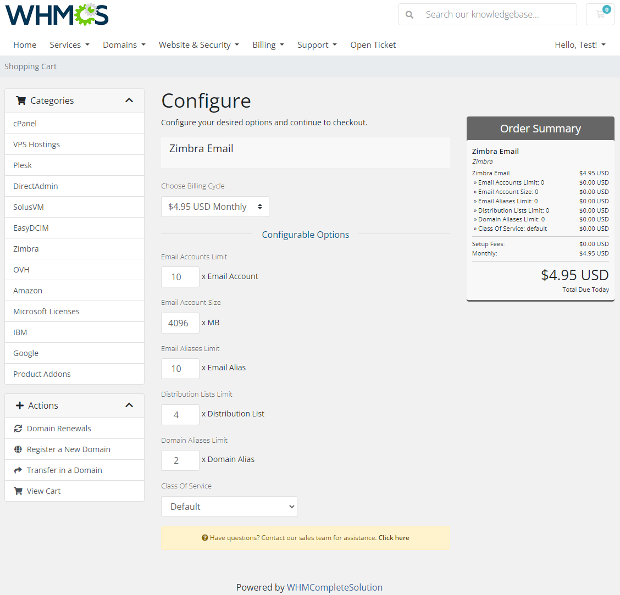
Task: Click the plus icon on the Actions panel
Action: pyautogui.click(x=20, y=405)
